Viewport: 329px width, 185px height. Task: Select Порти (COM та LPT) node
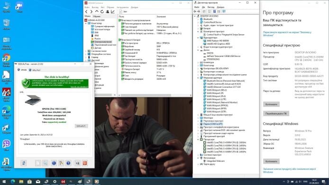[x=213, y=124]
